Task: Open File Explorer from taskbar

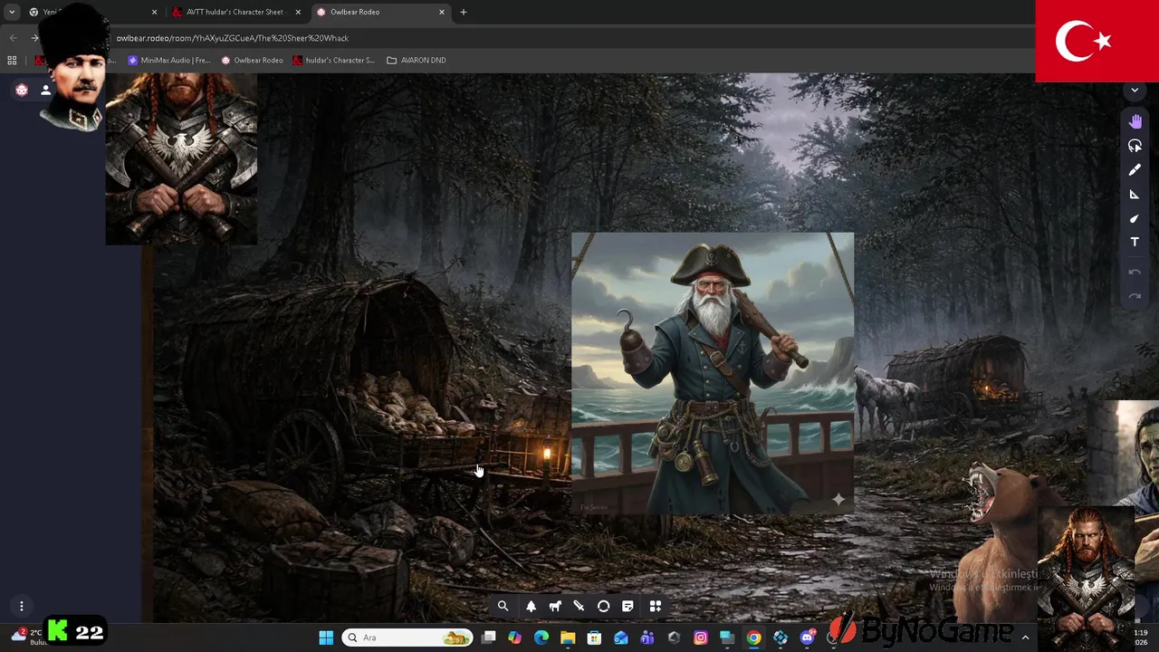Action: 568,638
